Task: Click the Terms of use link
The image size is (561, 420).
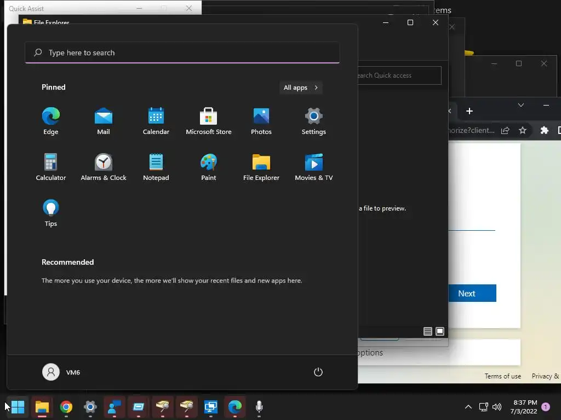Action: point(503,376)
